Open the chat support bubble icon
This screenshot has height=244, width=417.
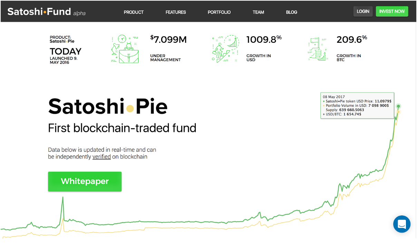pyautogui.click(x=402, y=224)
